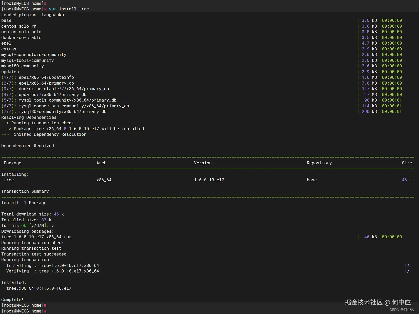
Task: Click the 'Dependencies Resolved' line
Action: 28,146
